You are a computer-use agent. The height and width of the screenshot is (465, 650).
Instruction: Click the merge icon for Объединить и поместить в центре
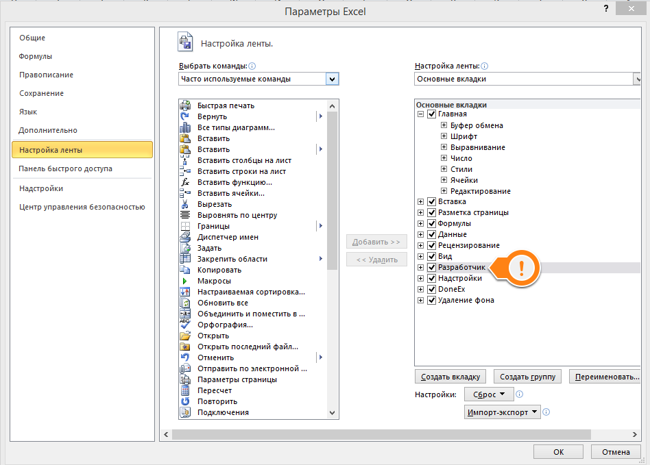click(x=185, y=314)
